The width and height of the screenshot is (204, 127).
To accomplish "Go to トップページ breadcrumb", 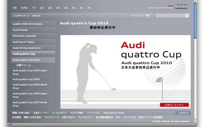I will 19,16.
